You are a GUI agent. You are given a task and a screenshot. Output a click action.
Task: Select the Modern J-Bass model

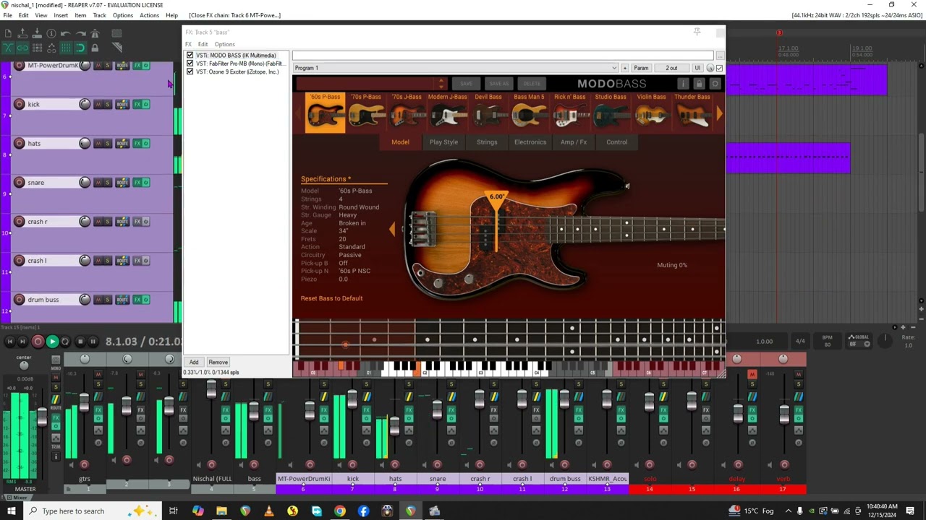coord(447,111)
